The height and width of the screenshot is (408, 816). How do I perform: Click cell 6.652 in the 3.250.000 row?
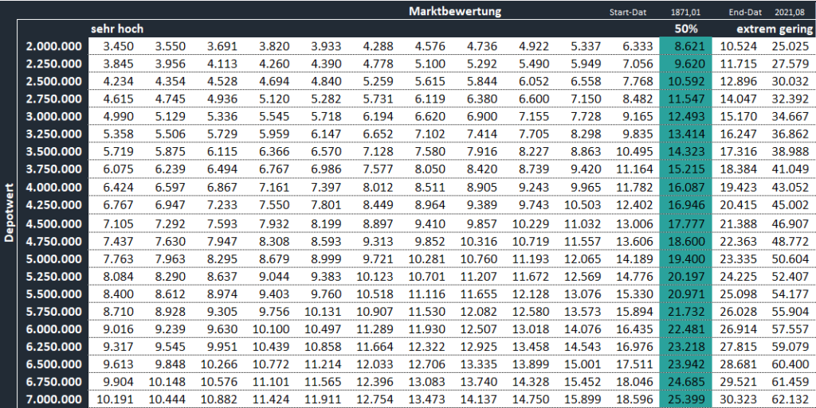378,134
